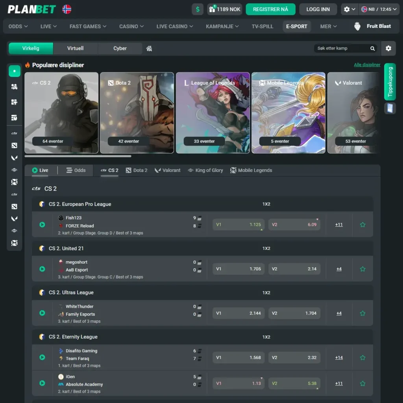The image size is (403, 403).
Task: Expand the KAMPANJE menu
Action: 222,26
